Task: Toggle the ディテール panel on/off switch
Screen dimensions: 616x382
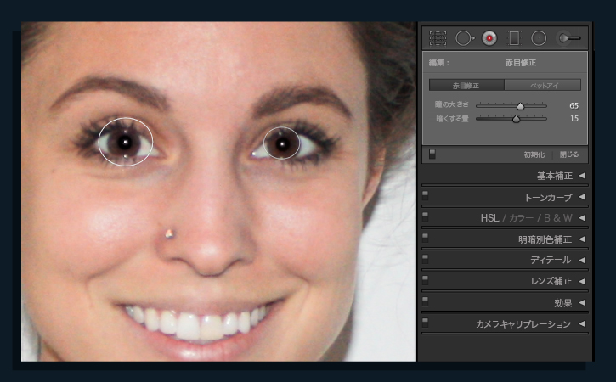Action: pos(425,259)
